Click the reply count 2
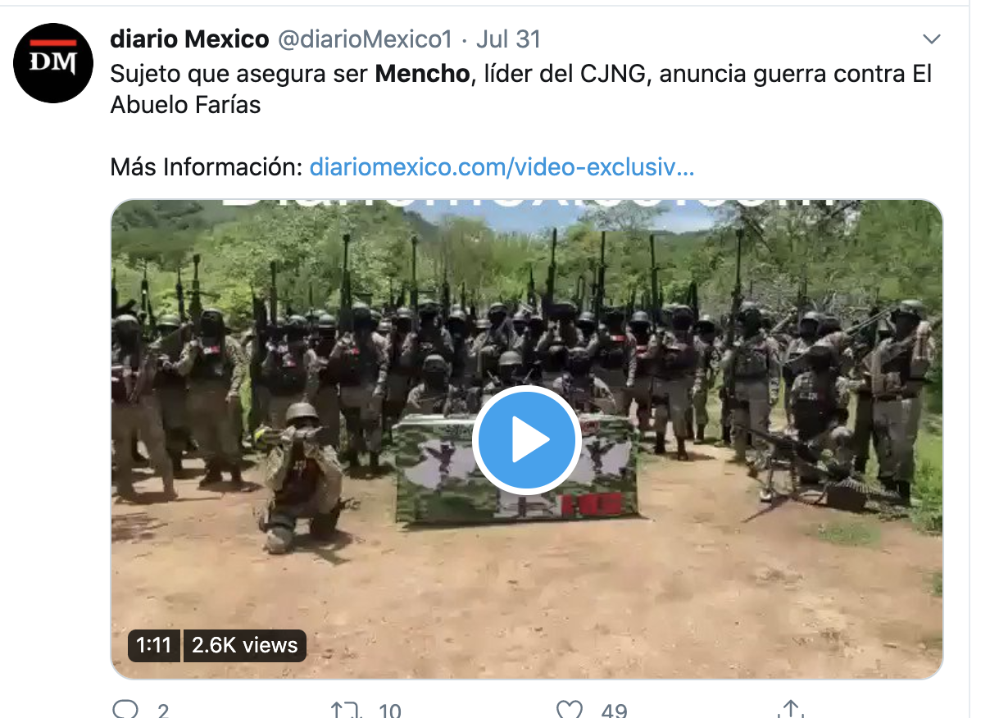Screen dimensions: 990x718 click(x=162, y=711)
